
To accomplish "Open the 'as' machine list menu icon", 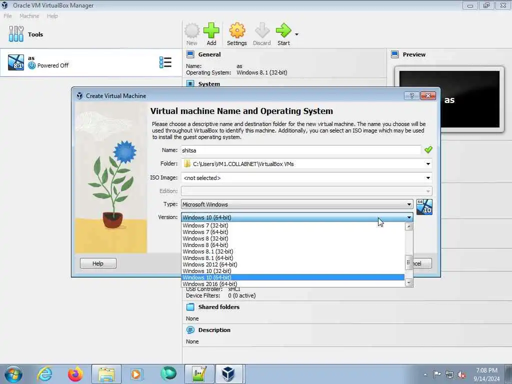I will (x=165, y=62).
